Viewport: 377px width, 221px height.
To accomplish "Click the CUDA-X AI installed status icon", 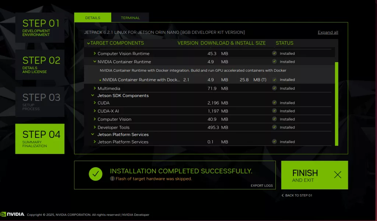I will (274, 111).
